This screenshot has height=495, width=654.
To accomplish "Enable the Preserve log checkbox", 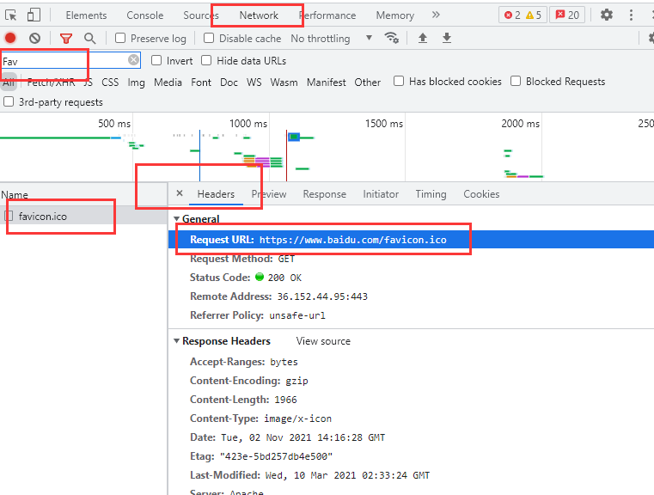I will [120, 38].
